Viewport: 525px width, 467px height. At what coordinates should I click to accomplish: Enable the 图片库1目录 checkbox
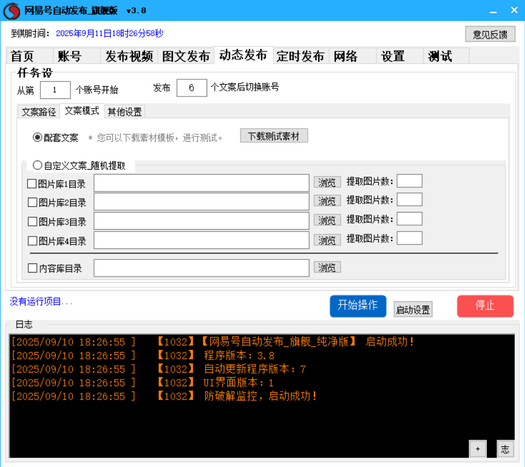tap(31, 183)
